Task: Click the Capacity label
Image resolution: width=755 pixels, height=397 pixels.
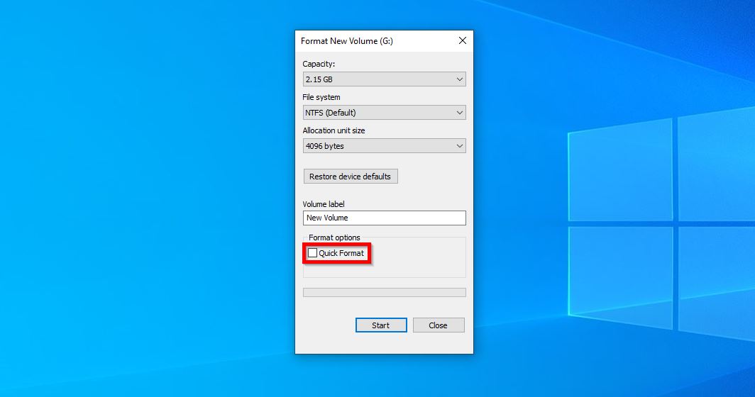Action: coord(319,64)
